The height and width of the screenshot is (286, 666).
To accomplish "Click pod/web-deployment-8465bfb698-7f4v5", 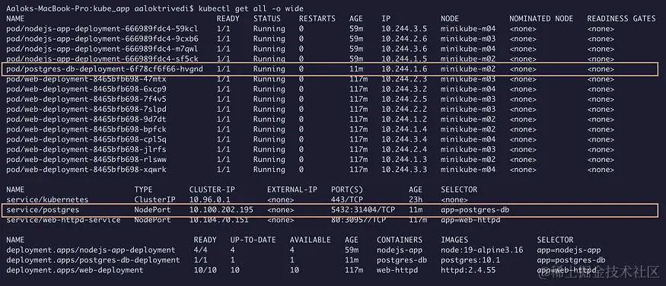I will coord(86,100).
